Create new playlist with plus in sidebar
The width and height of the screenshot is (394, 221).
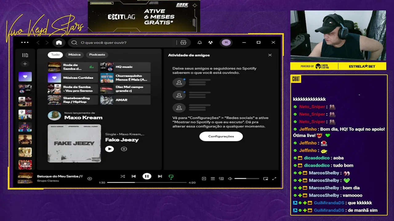tap(25, 64)
